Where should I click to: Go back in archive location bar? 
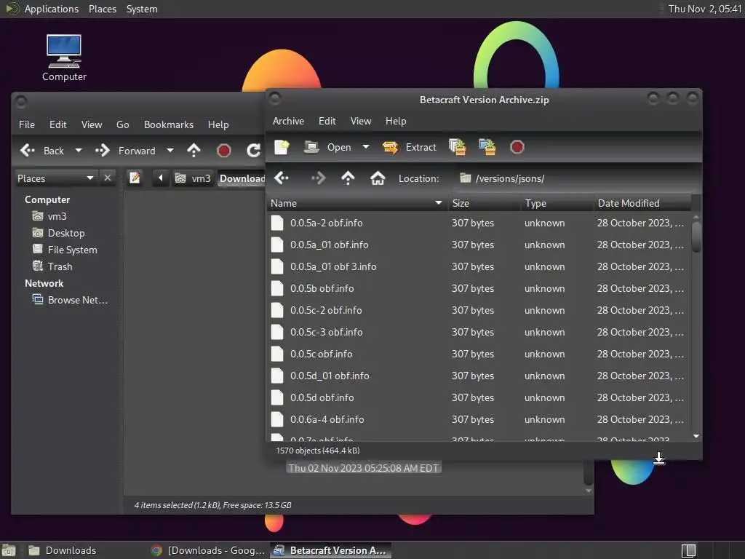tap(282, 178)
